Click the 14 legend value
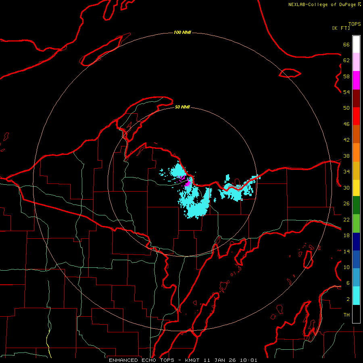363x363 pixels. [x=346, y=251]
